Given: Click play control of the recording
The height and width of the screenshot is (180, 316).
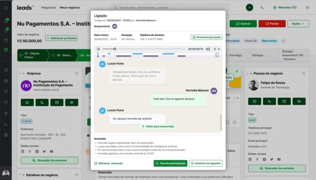Looking at the screenshot, I should coord(98,49).
